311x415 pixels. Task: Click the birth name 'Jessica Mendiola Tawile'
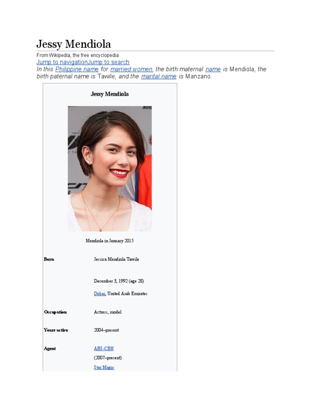pos(116,259)
